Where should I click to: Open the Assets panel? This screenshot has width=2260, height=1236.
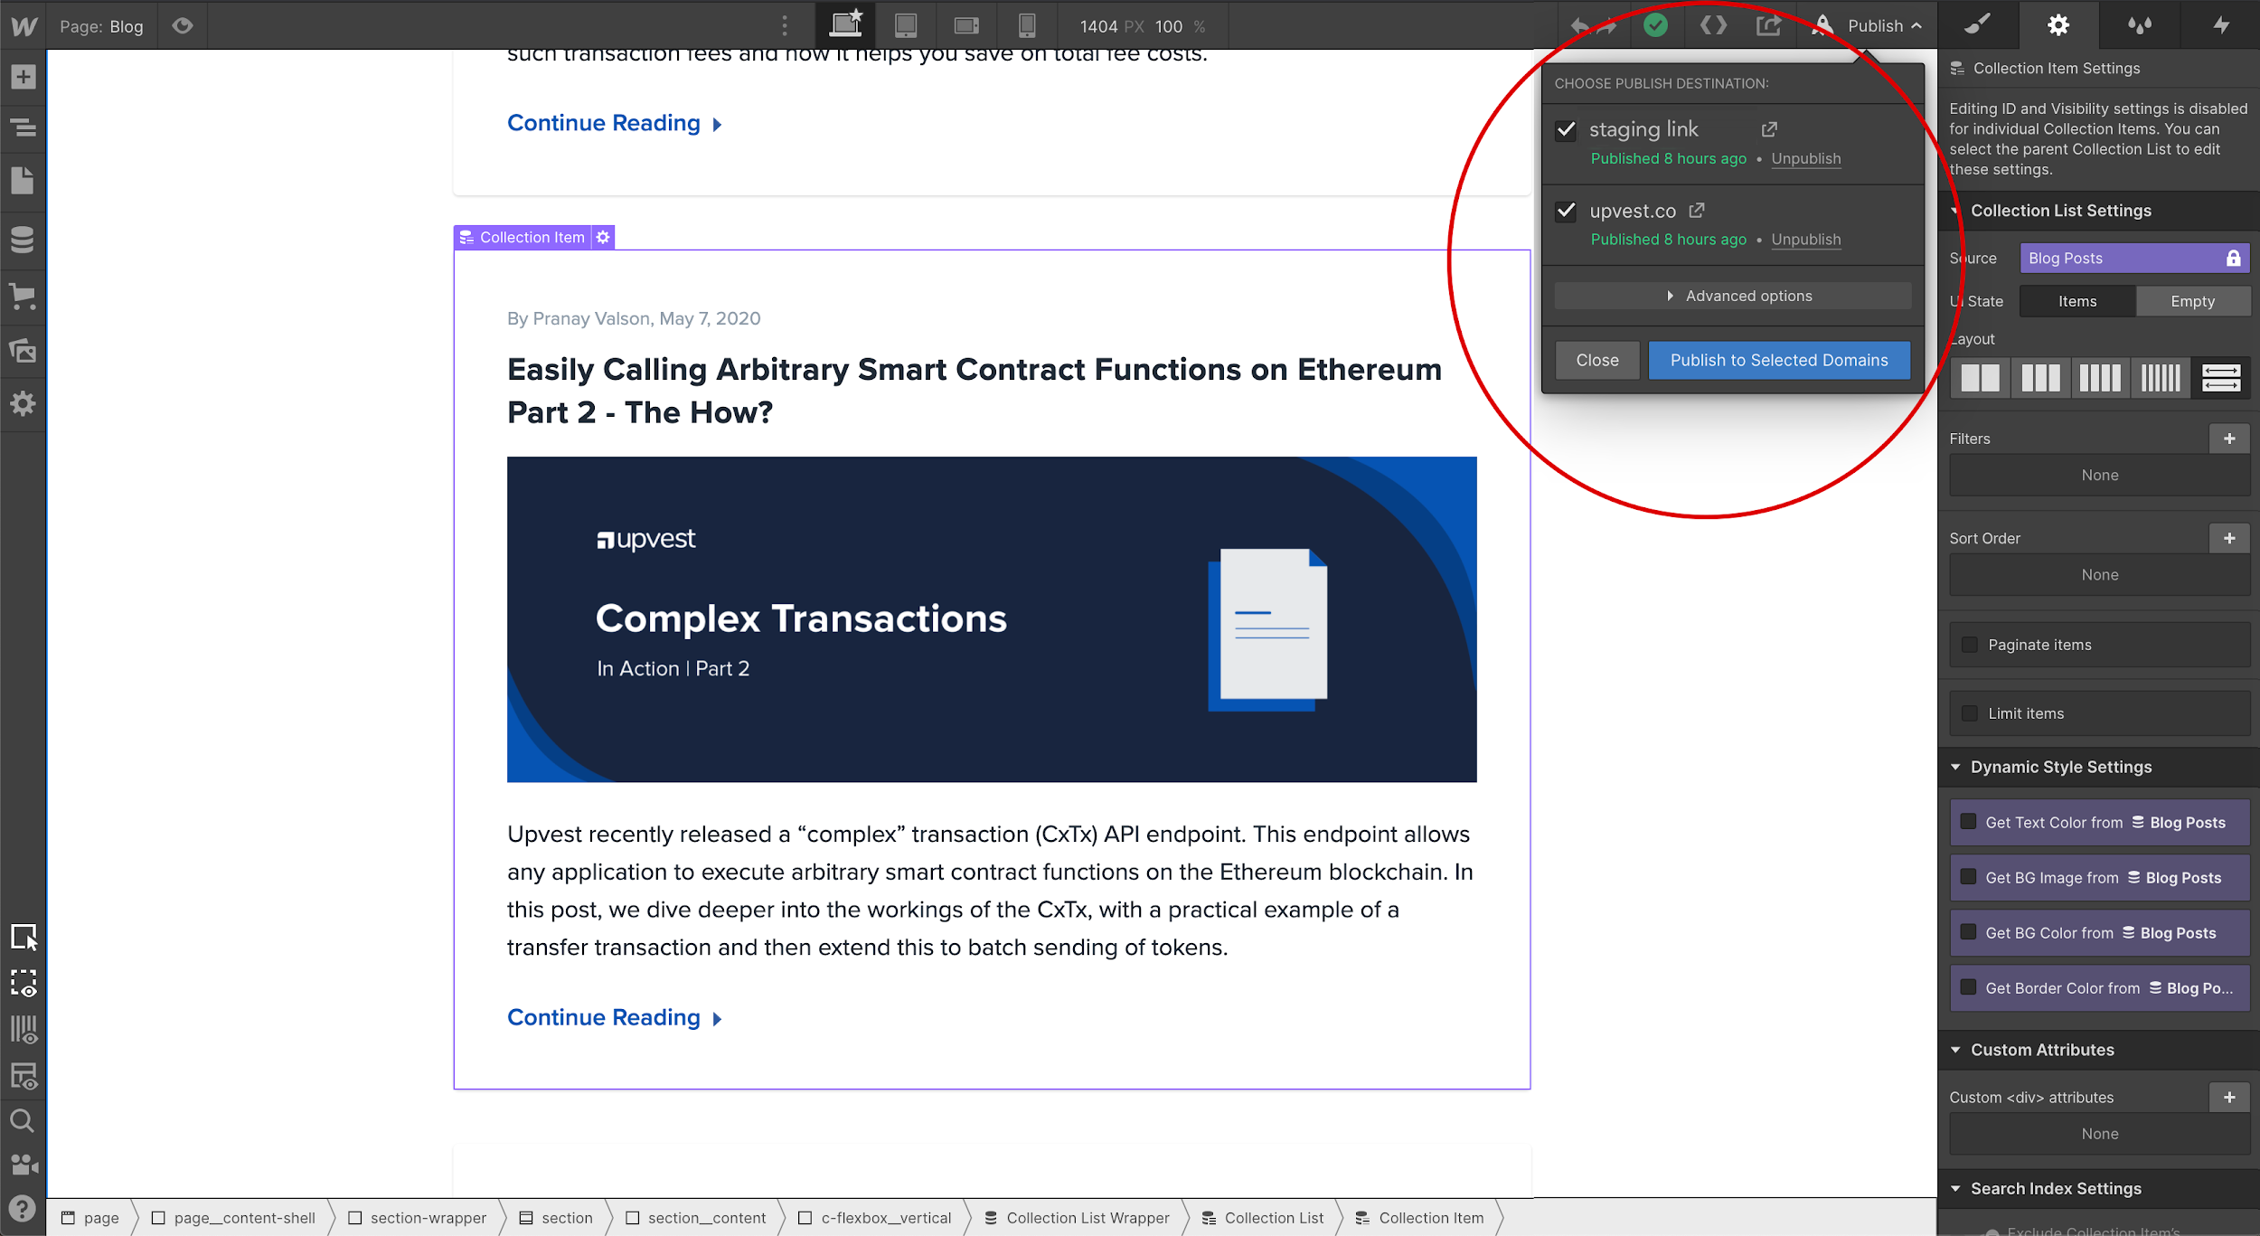click(x=23, y=351)
